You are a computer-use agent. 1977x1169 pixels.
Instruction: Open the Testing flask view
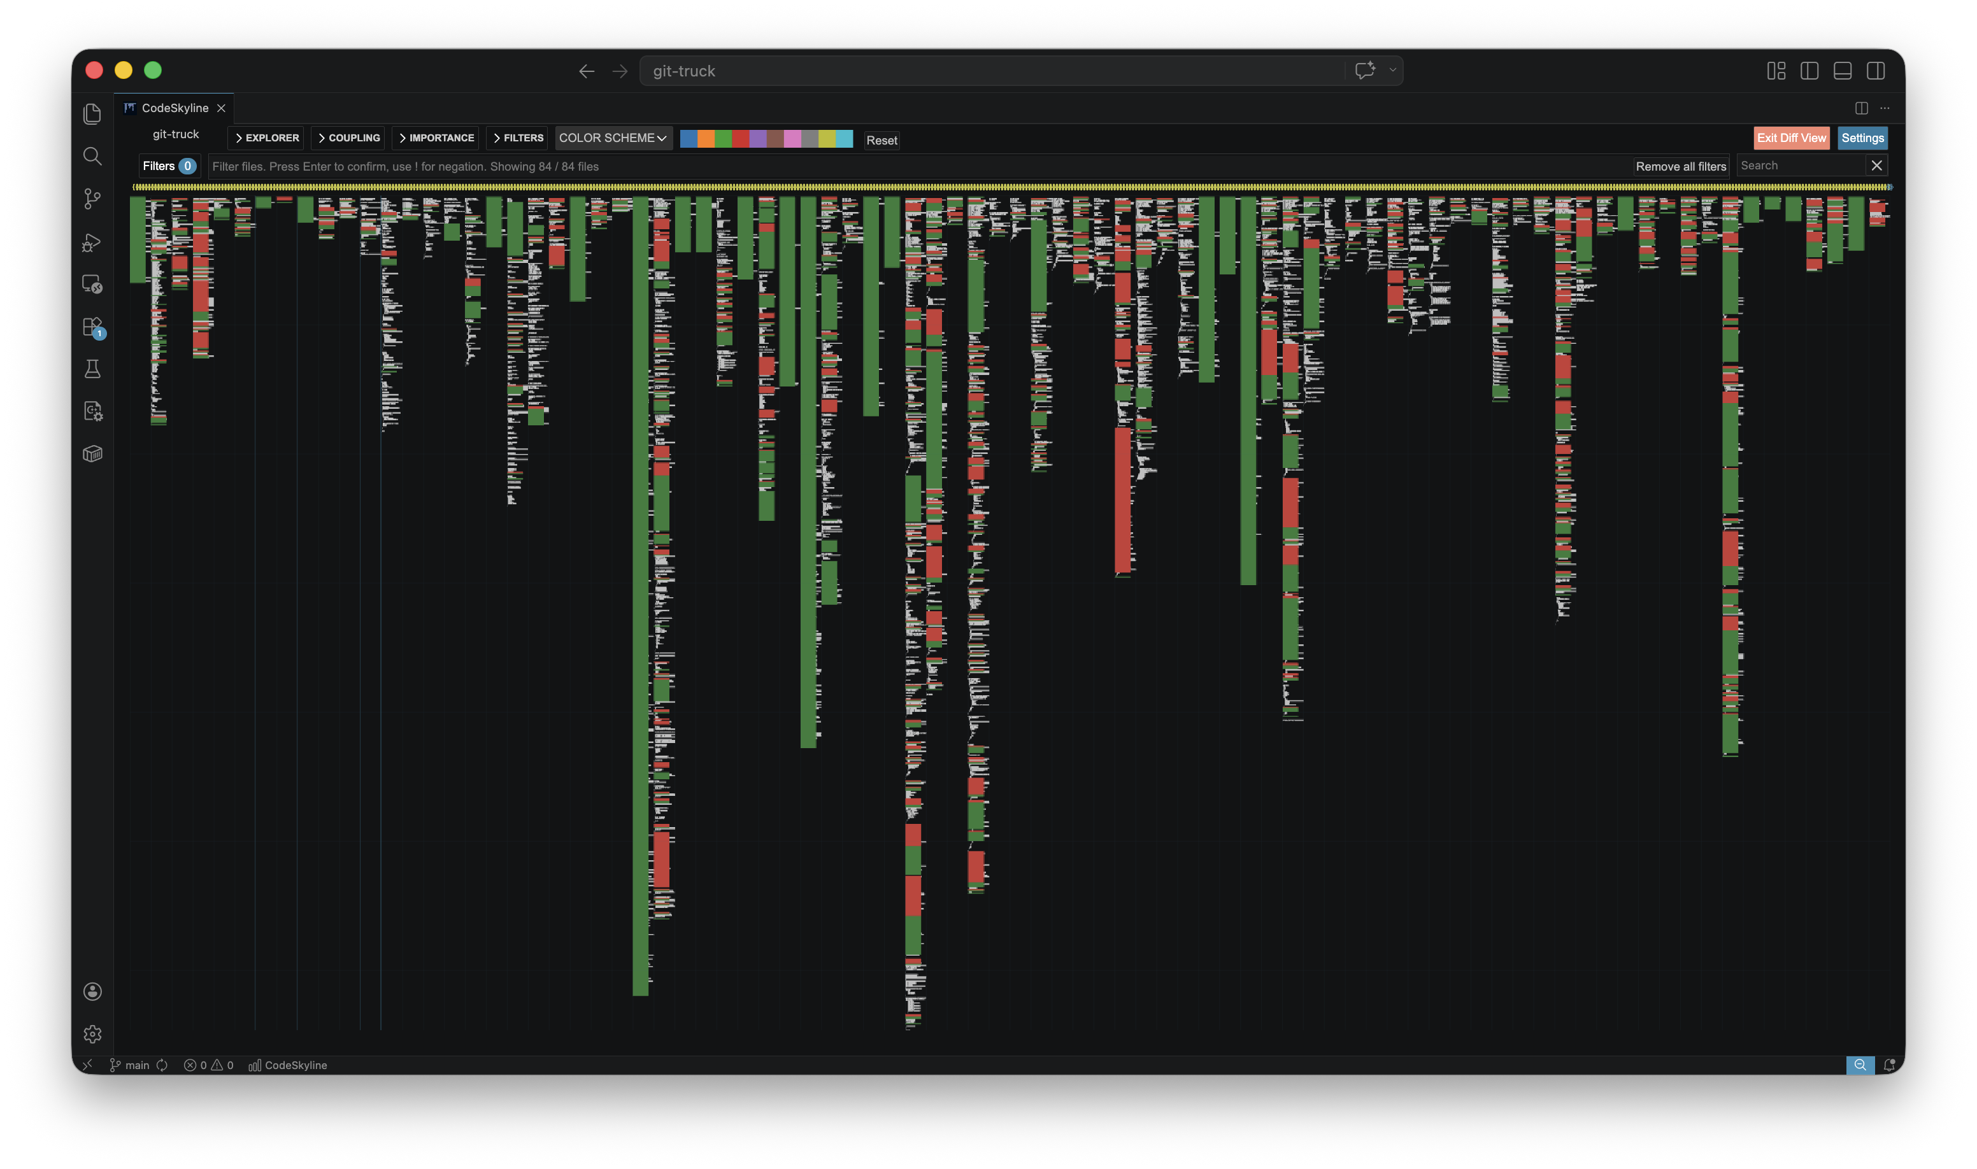(x=92, y=369)
